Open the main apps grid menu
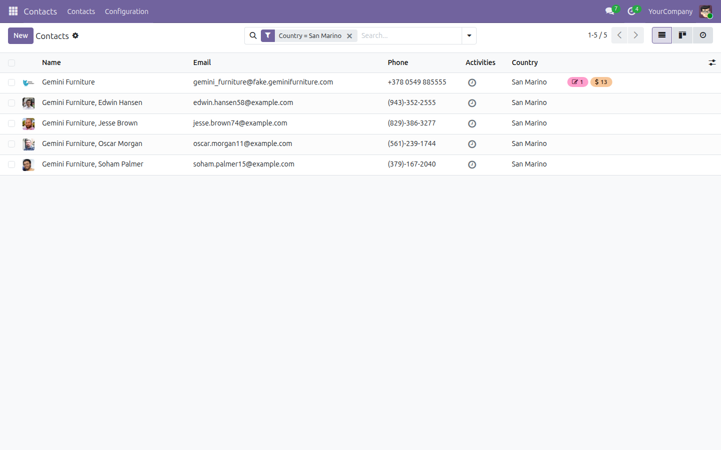 (13, 11)
